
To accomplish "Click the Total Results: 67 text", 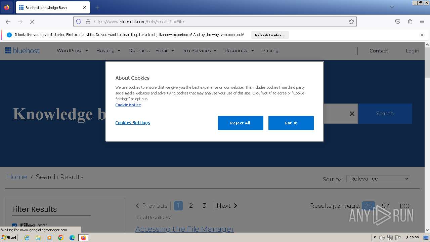I will (153, 217).
